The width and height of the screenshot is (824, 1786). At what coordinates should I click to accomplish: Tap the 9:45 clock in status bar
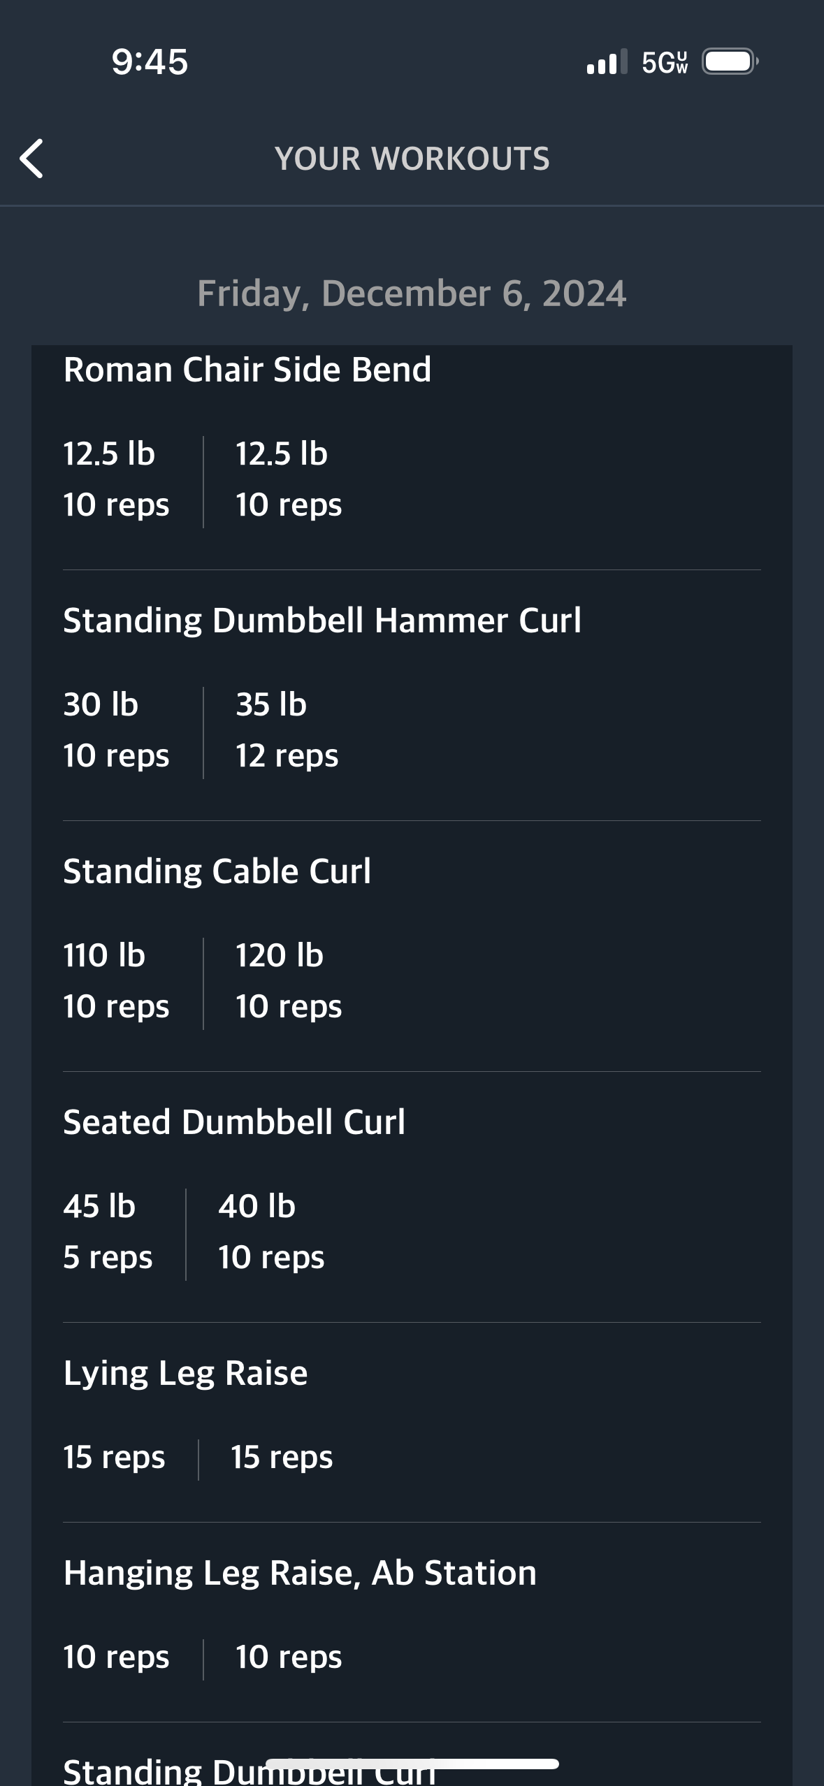click(x=150, y=61)
